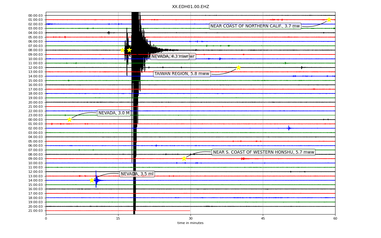Click the right-hand star on the 08:00:03 trace
This screenshot has height=238, width=381.
point(129,50)
